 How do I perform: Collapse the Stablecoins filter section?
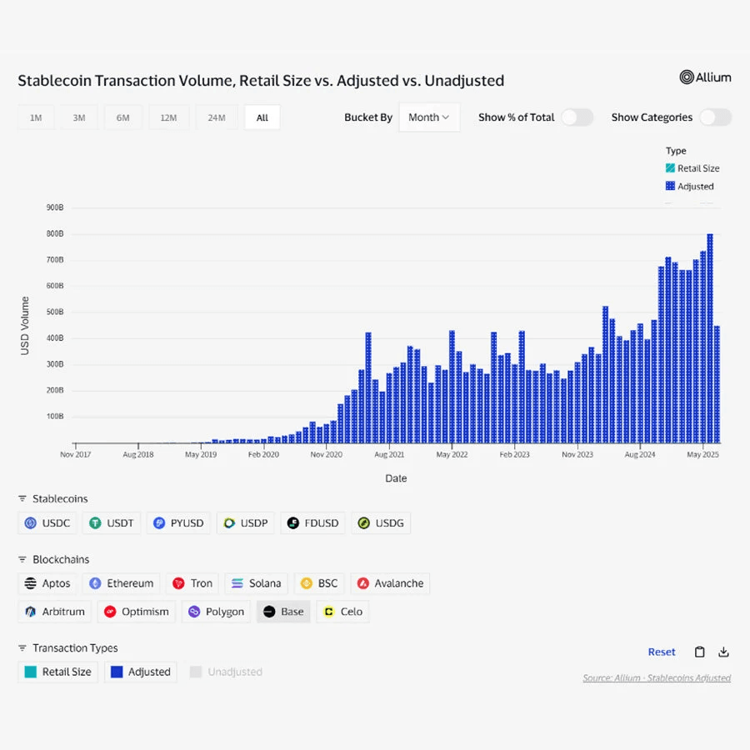click(22, 499)
